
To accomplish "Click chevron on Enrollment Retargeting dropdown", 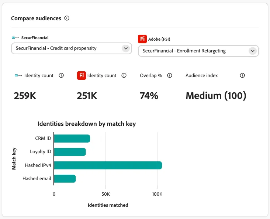I will click(x=253, y=51).
